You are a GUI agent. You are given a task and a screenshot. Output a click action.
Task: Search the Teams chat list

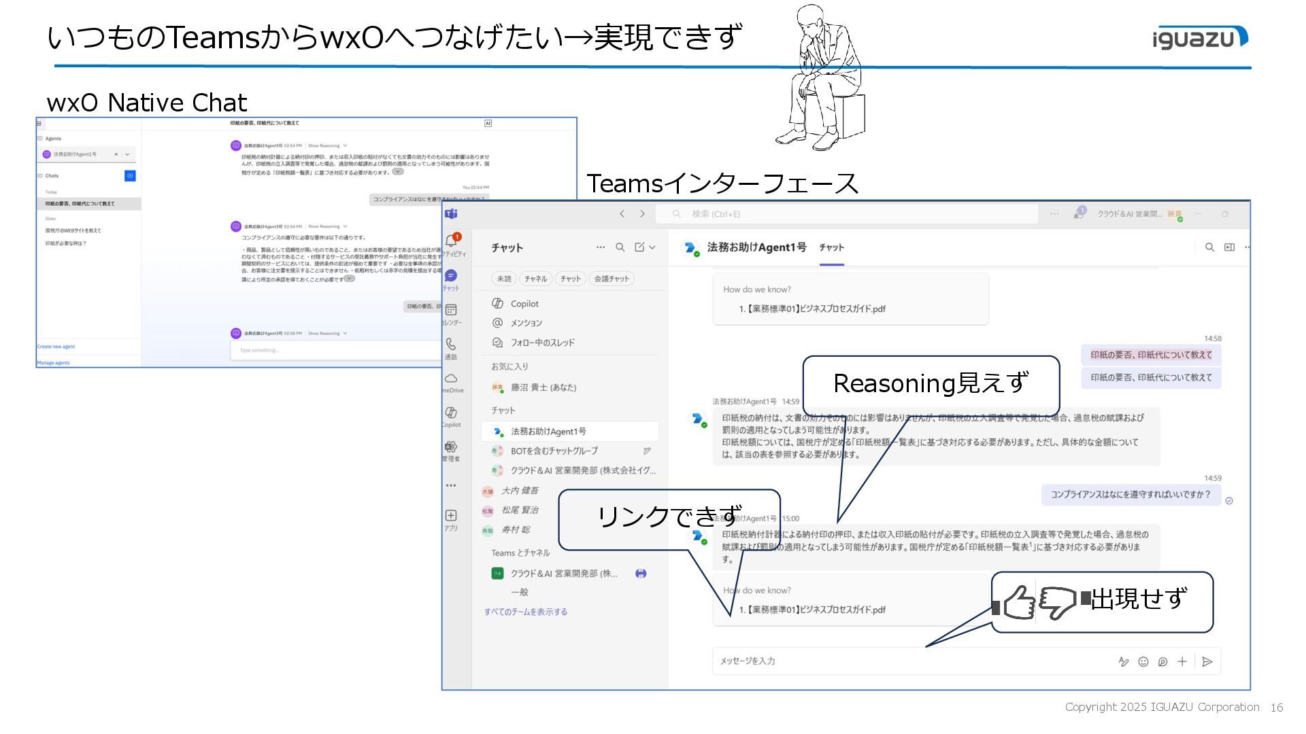pyautogui.click(x=620, y=247)
